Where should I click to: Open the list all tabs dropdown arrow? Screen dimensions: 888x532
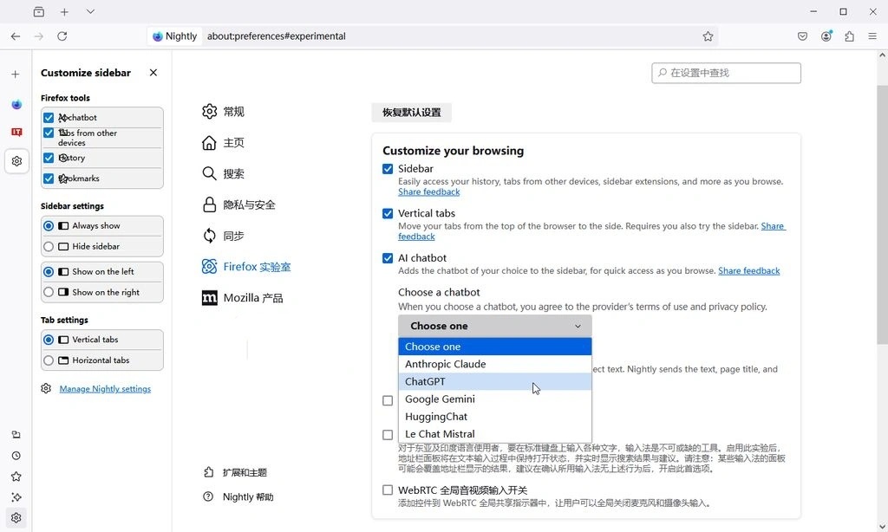tap(90, 11)
